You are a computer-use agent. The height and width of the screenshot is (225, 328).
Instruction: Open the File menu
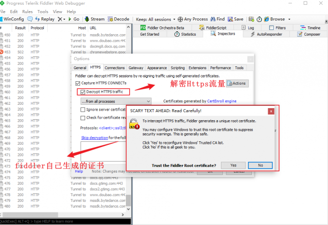pos(2,12)
